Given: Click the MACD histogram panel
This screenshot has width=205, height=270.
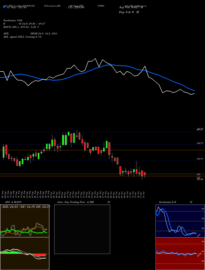Looking at the screenshot, I should tap(25, 254).
